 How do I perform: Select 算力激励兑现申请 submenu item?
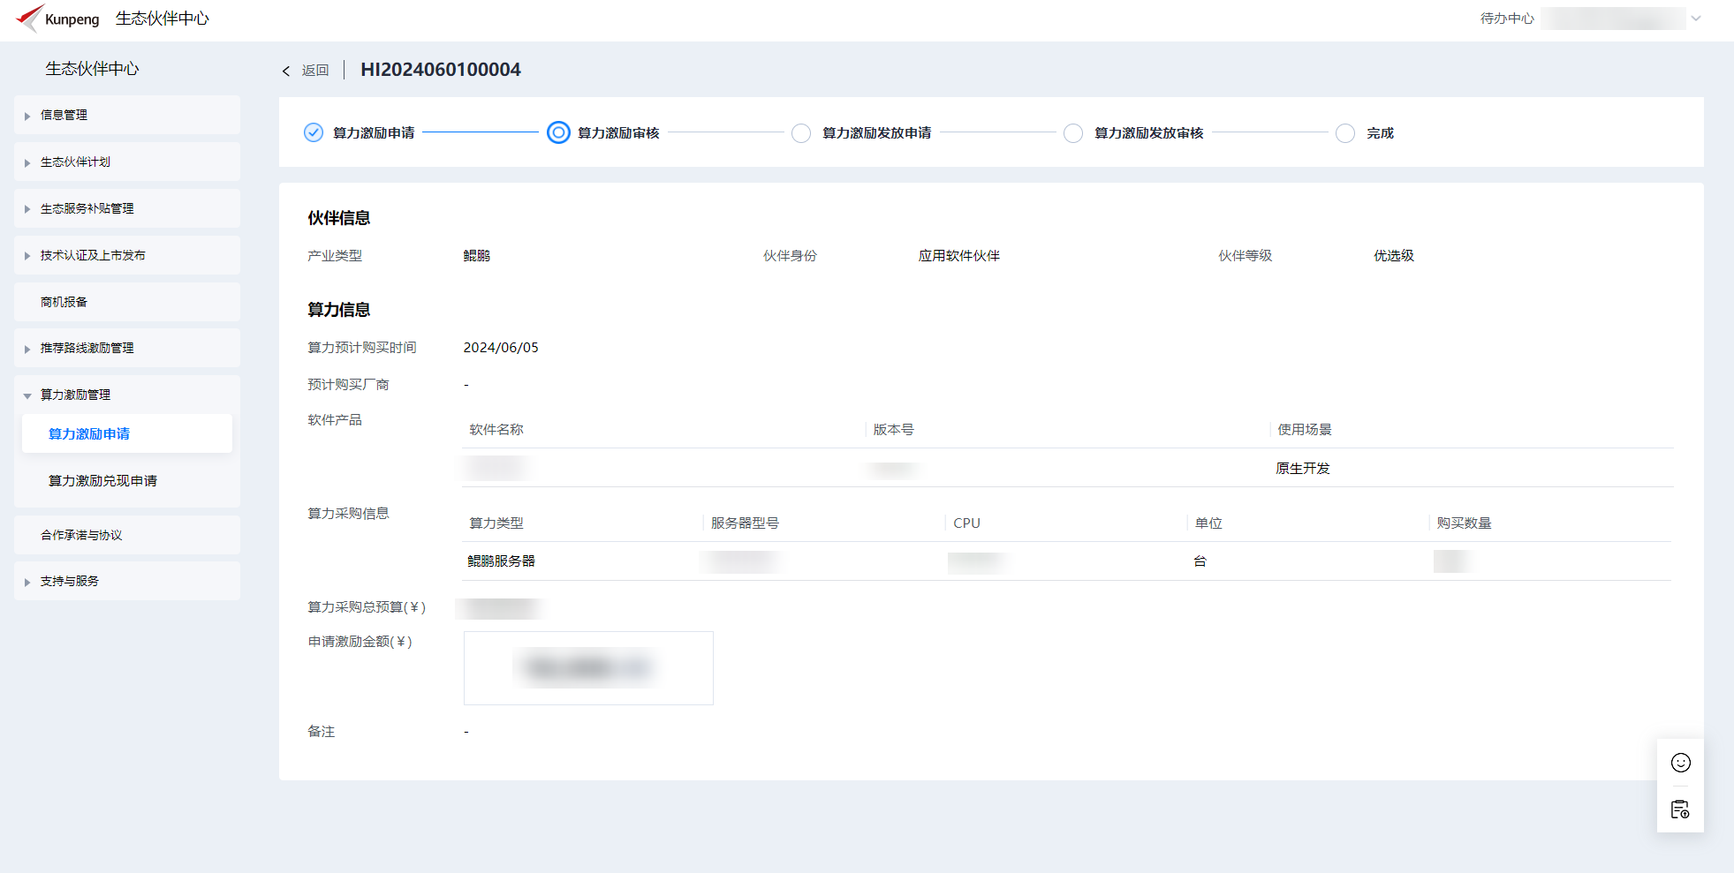click(127, 480)
